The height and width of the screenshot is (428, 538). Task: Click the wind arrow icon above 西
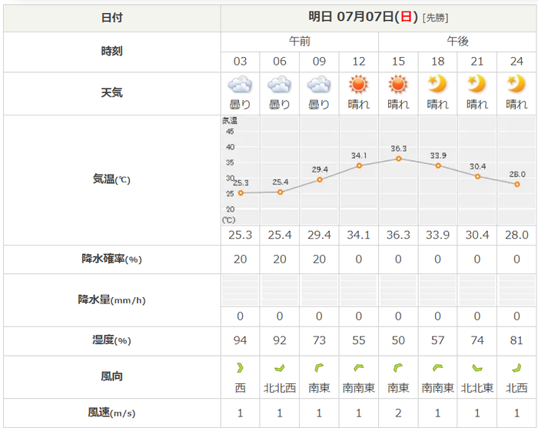coord(240,368)
